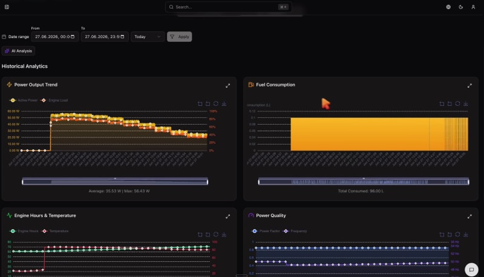Reset zoom on Engine Hours chart
The width and height of the screenshot is (484, 277).
(208, 235)
